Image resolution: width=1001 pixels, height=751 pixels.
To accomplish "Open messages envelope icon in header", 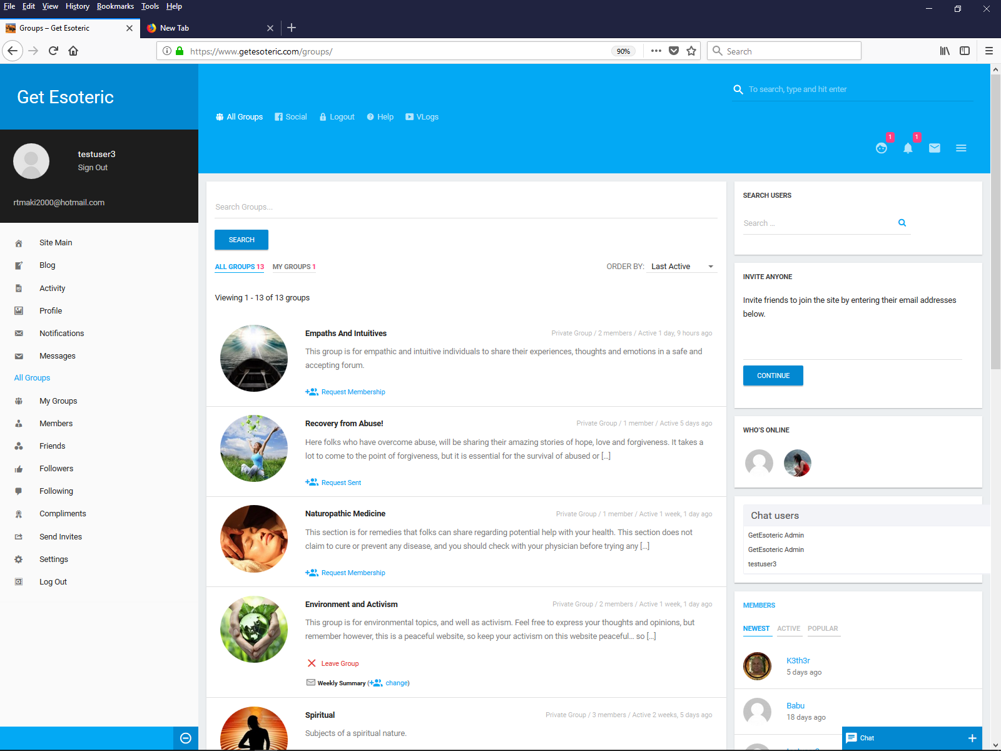I will tap(935, 148).
